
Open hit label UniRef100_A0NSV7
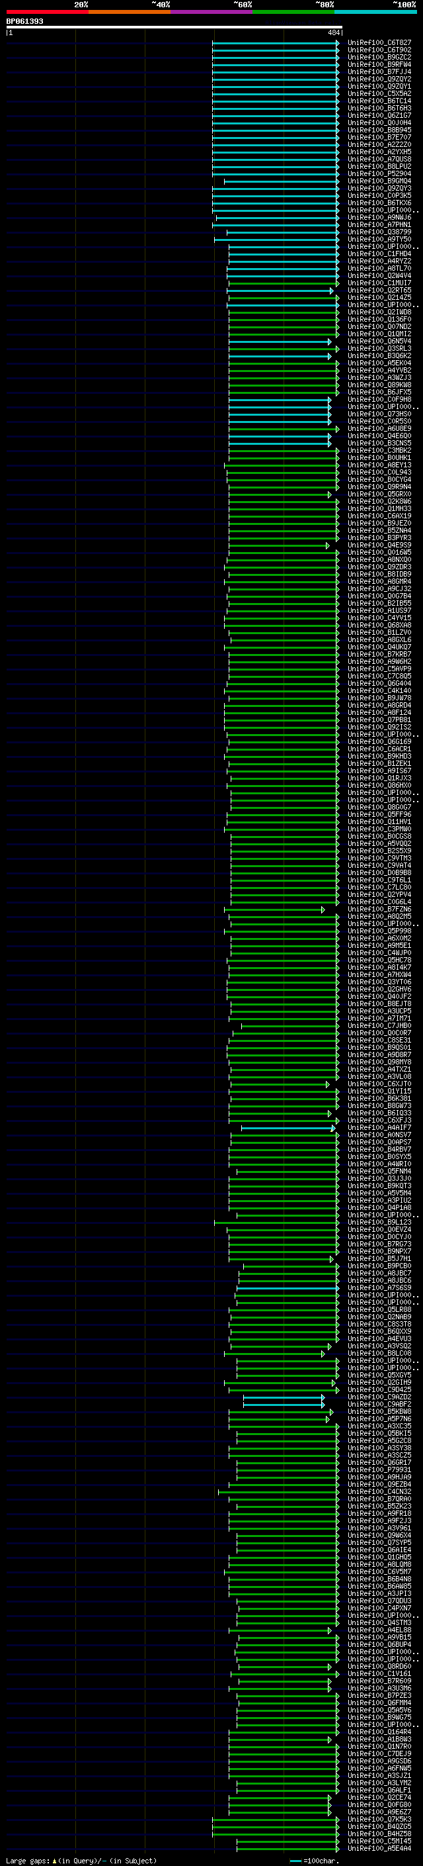379,1135
